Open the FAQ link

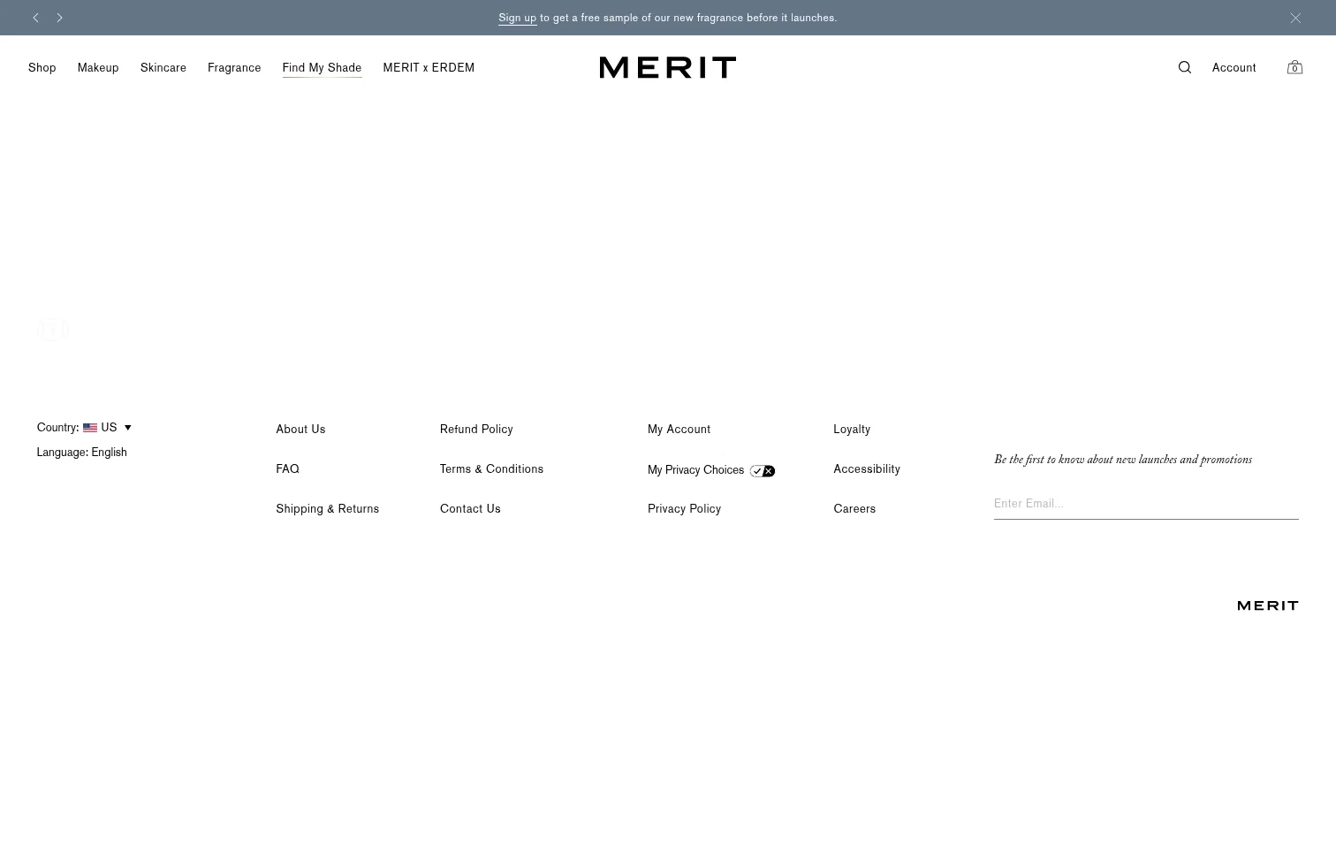tap(287, 469)
